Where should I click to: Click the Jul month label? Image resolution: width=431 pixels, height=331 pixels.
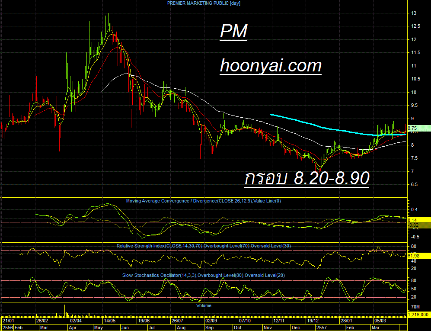151,328
